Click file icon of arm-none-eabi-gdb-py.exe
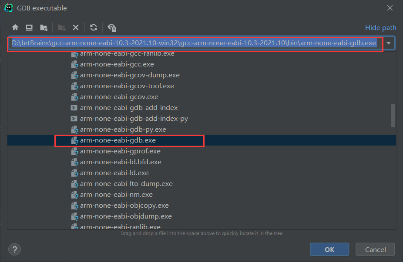The height and width of the screenshot is (262, 403). tap(74, 129)
